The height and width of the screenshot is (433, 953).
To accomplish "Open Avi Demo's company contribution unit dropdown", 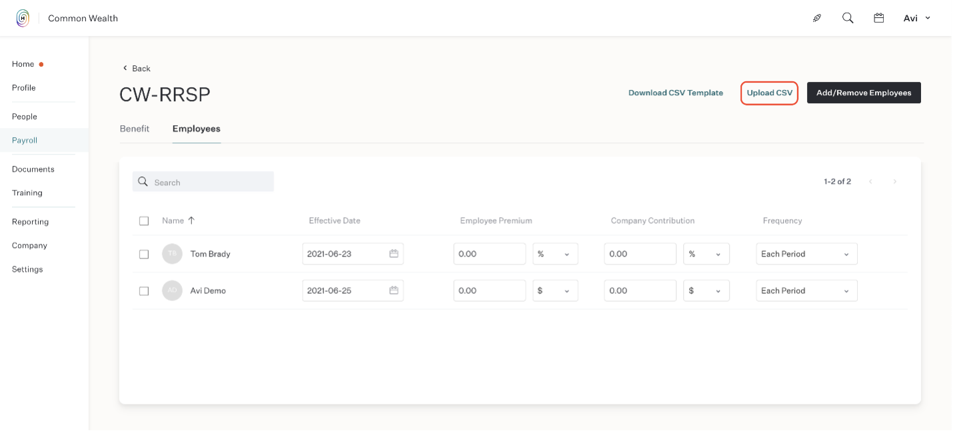I will [706, 290].
